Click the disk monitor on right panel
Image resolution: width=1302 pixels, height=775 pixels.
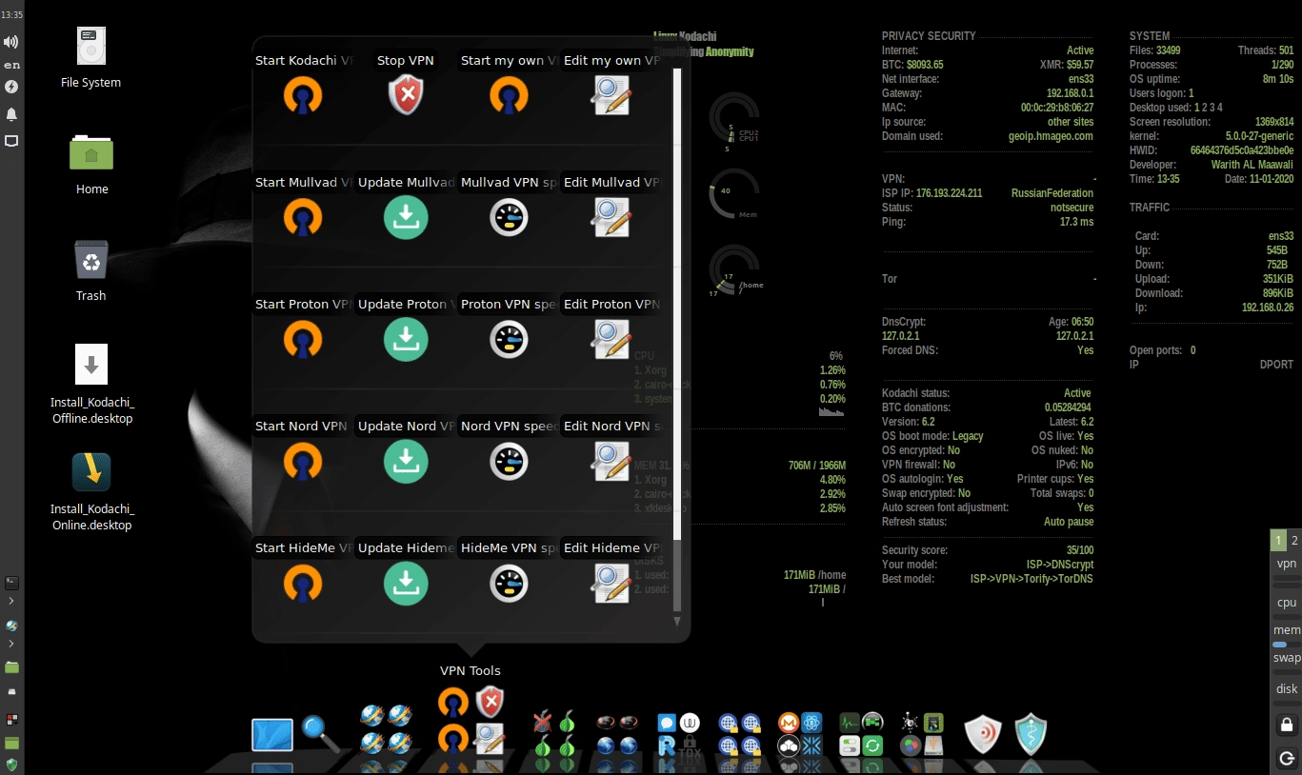[1287, 689]
